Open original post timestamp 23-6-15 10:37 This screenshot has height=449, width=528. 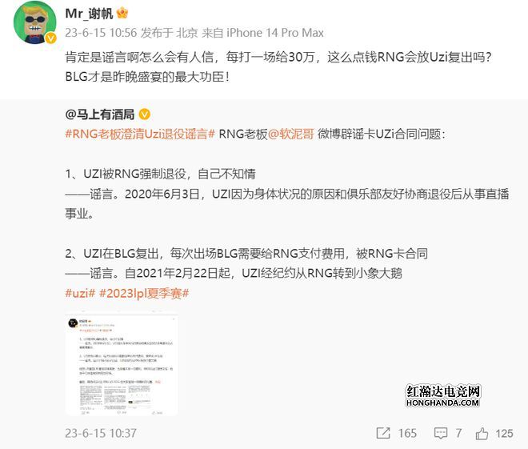point(101,433)
